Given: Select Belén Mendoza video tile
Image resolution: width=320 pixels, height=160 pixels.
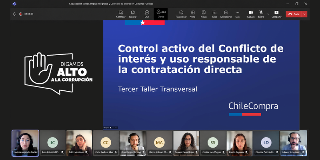Looking at the screenshot, I should 79,143.
